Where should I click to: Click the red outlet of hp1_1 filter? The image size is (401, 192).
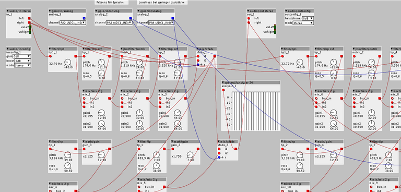[x=75, y=56]
